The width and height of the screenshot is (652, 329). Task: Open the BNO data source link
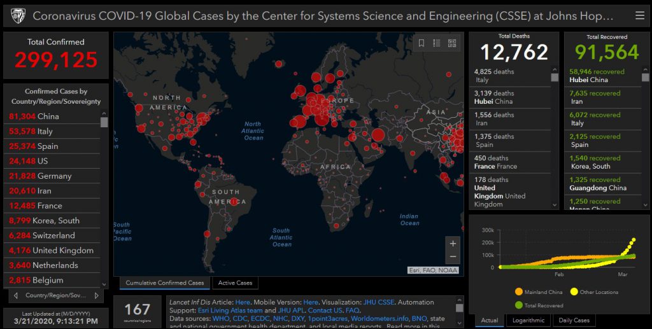coord(419,319)
